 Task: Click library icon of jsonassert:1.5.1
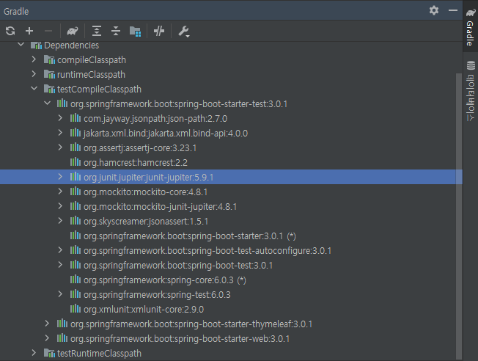click(x=76, y=221)
